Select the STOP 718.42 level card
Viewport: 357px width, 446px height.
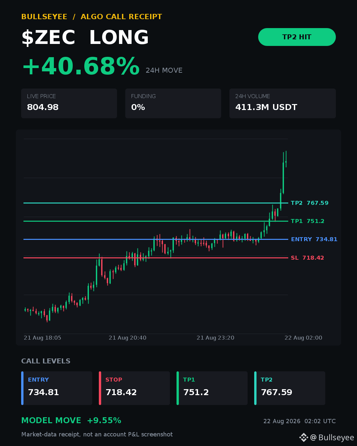click(134, 388)
